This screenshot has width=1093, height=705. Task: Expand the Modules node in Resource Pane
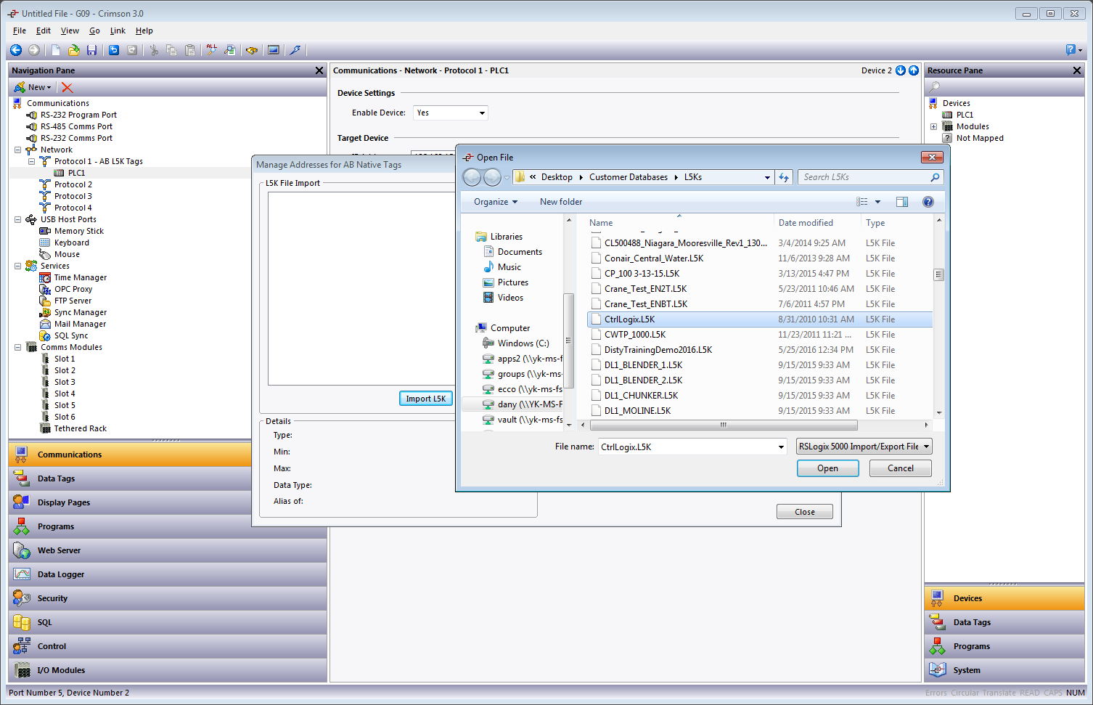tap(933, 126)
